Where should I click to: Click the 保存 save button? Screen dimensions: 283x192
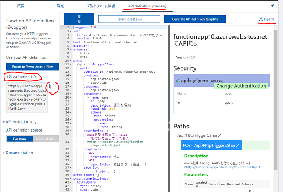click(79, 19)
